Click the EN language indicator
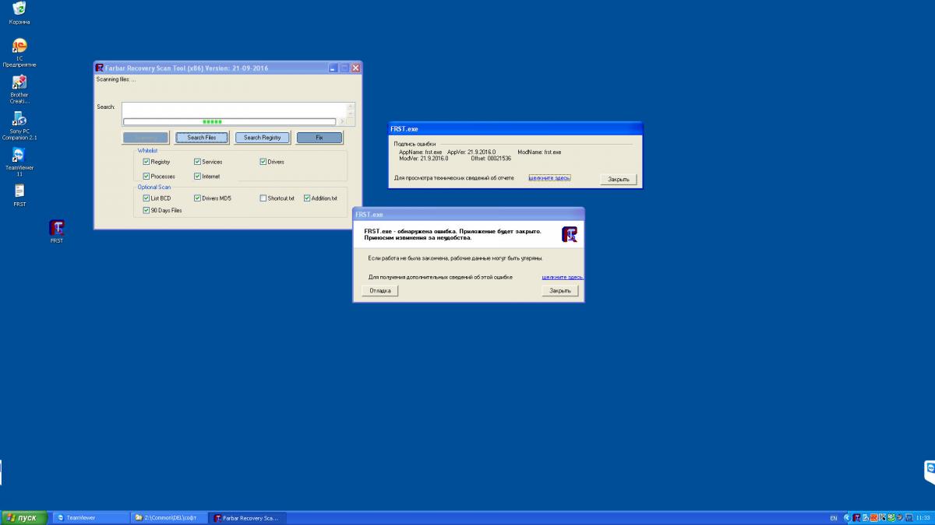Image resolution: width=935 pixels, height=525 pixels. point(833,518)
